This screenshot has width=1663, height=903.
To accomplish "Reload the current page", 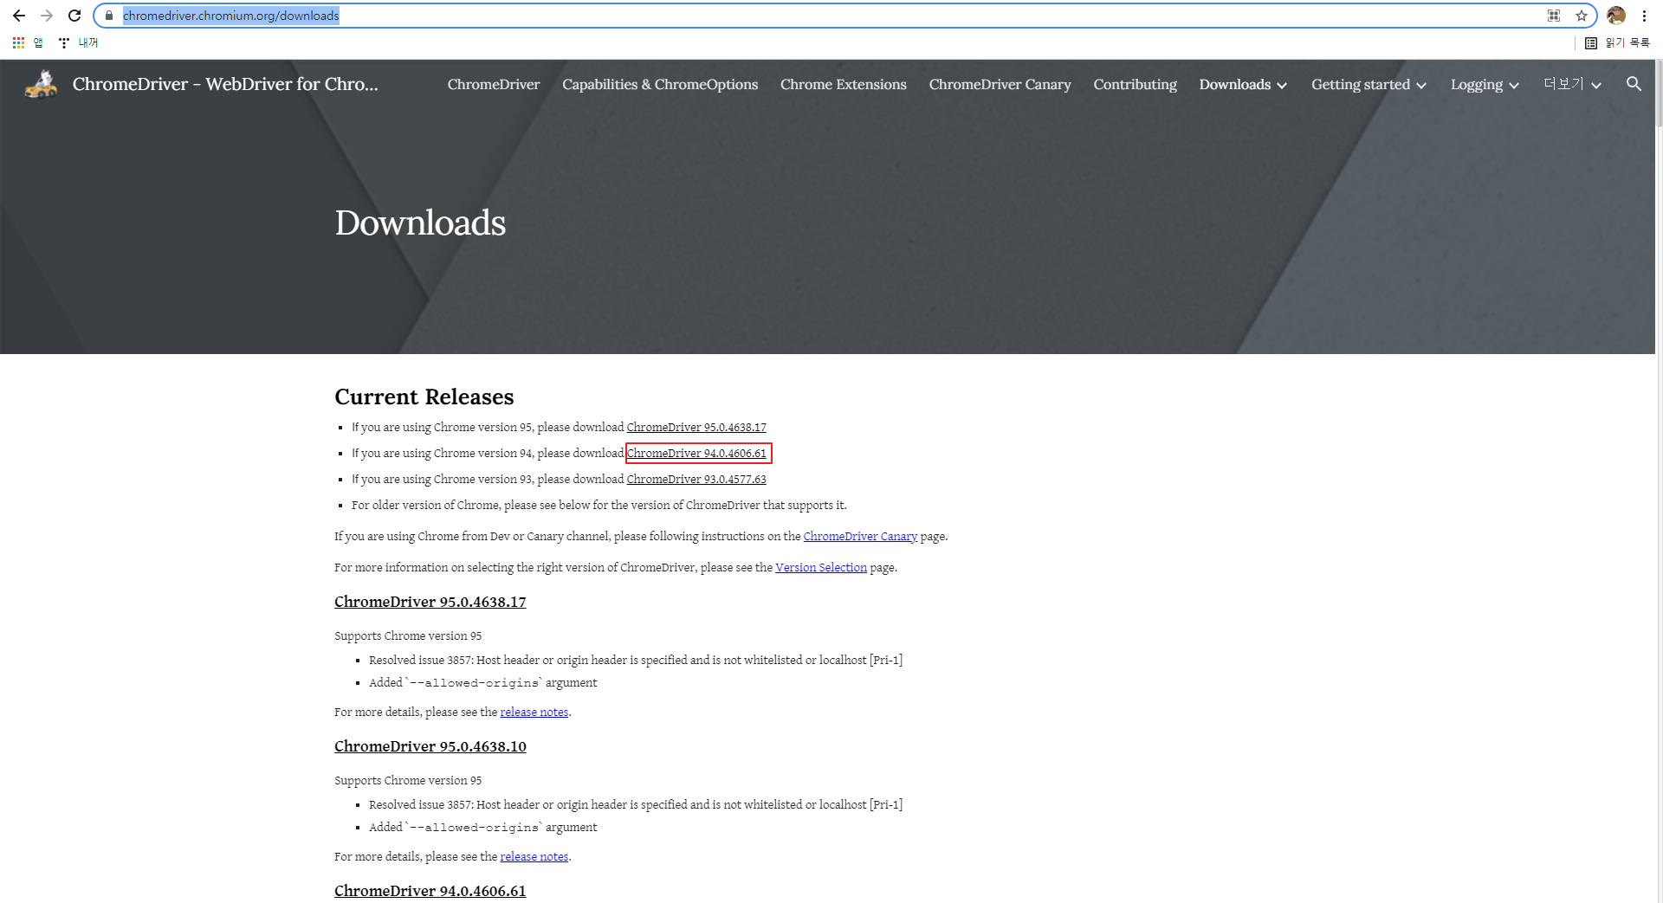I will pos(74,16).
